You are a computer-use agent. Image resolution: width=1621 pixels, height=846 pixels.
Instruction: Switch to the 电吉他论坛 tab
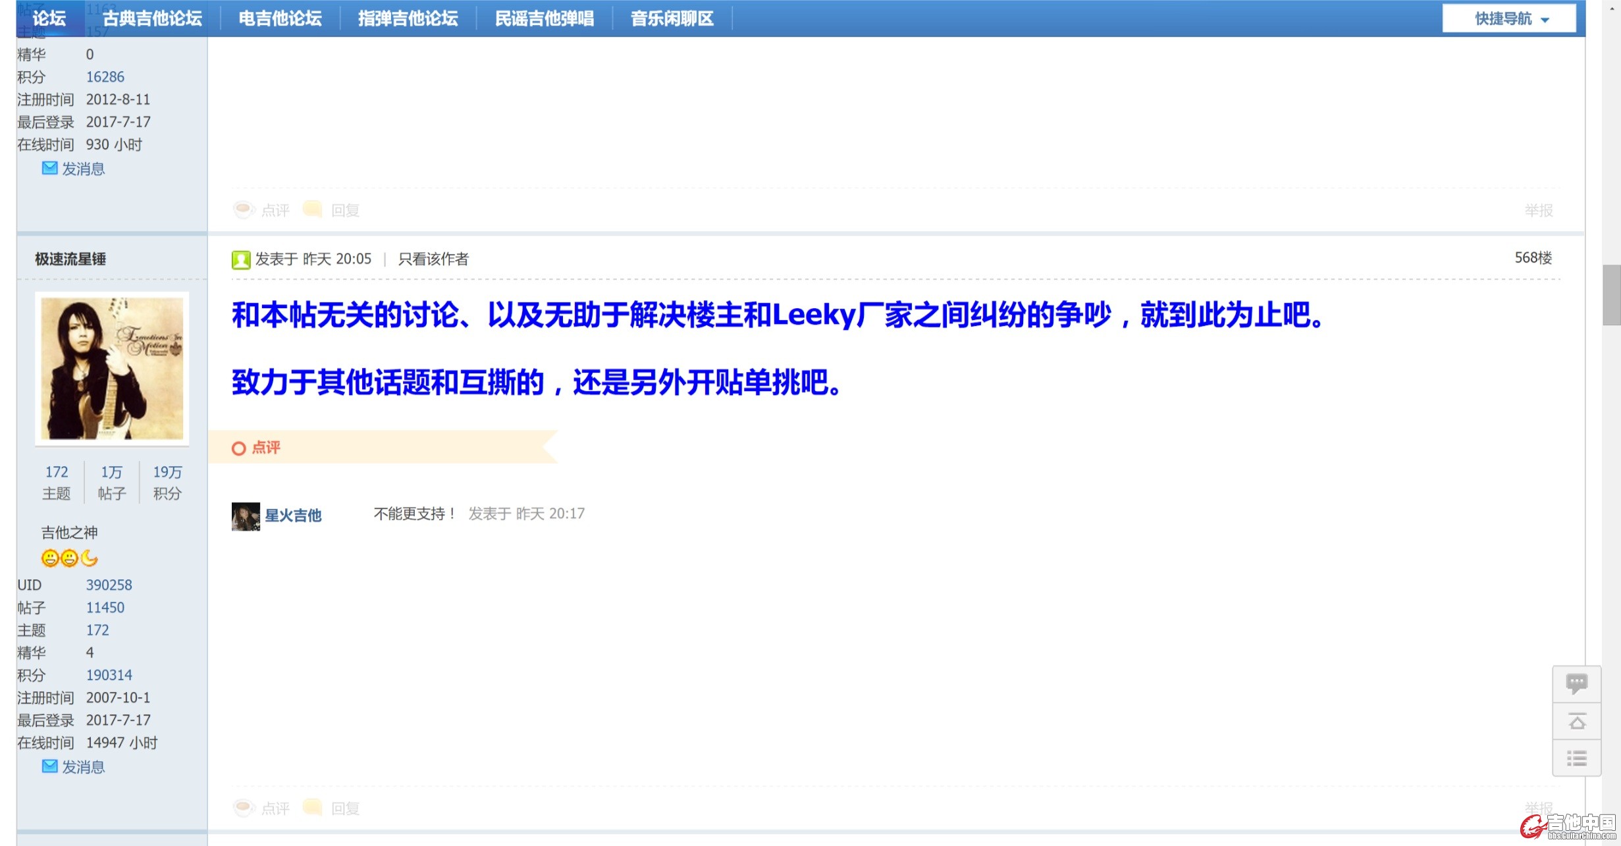pos(280,18)
